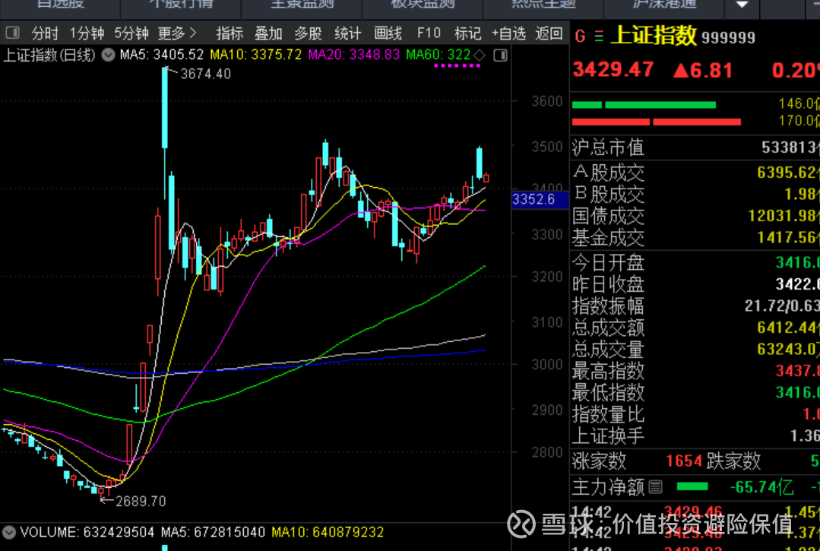Screen dimensions: 820x551
Task: Click the green list icon beside 上证指数 title
Action: [x=599, y=36]
